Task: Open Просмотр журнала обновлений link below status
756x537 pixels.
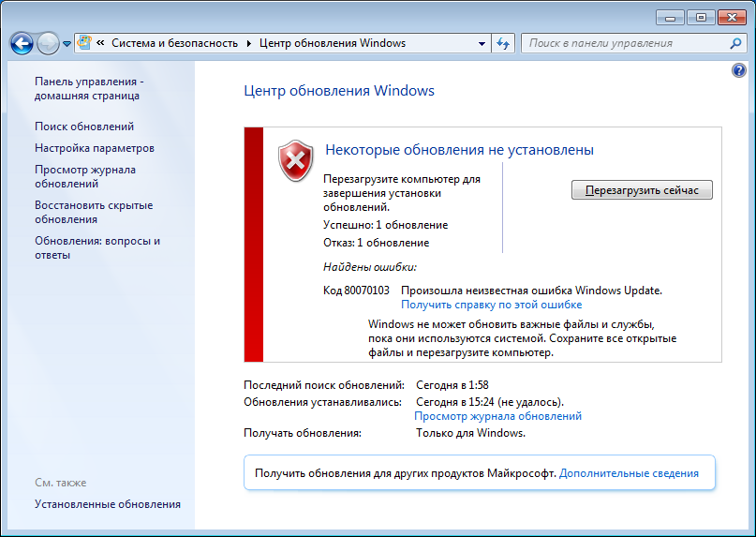Action: (x=497, y=416)
